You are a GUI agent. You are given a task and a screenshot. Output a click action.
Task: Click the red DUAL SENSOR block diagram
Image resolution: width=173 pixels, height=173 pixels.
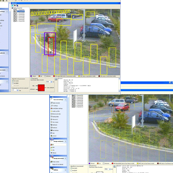(x=41, y=88)
